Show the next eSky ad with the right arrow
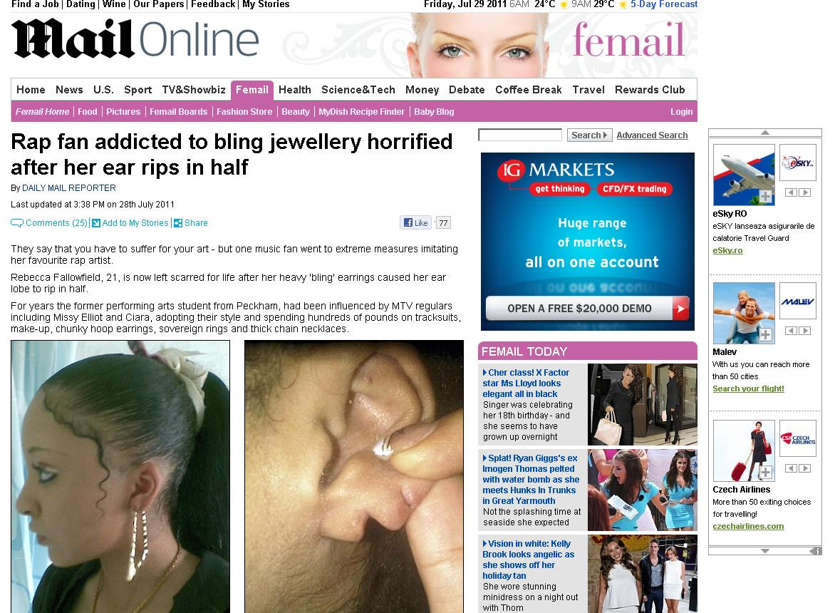The height and width of the screenshot is (613, 835). point(805,192)
